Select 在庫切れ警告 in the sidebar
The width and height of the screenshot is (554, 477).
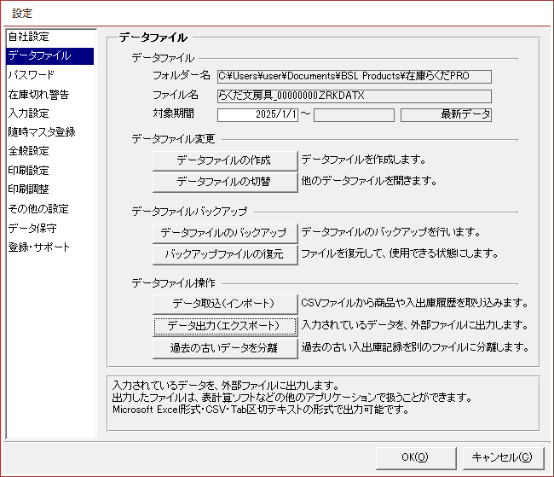pyautogui.click(x=38, y=94)
